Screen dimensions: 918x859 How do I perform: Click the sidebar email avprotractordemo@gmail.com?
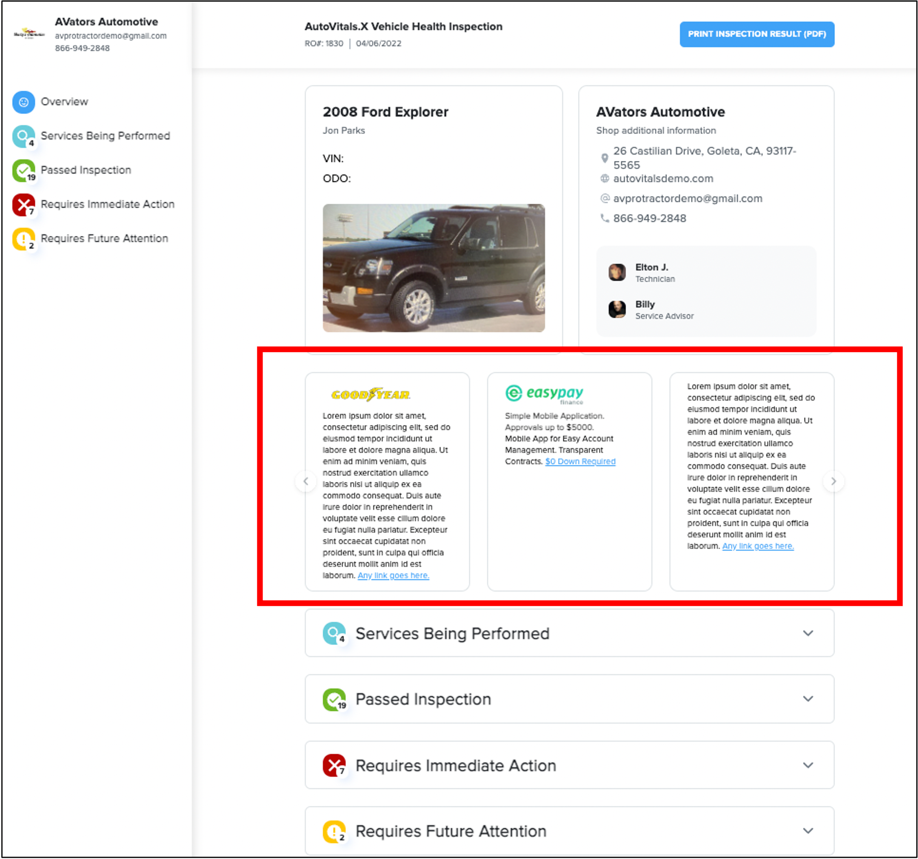[x=111, y=35]
